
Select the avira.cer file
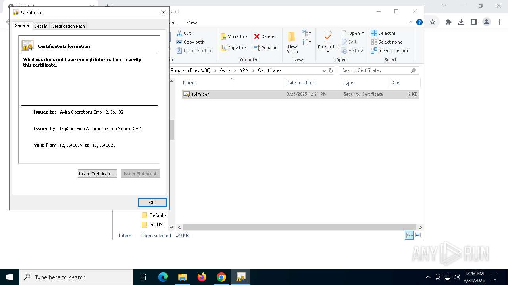click(300, 94)
